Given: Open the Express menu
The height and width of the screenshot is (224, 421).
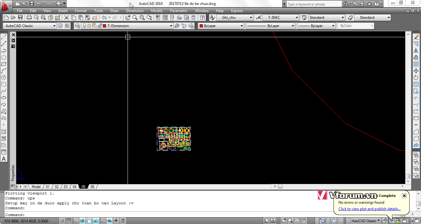Looking at the screenshot, I should tap(237, 11).
